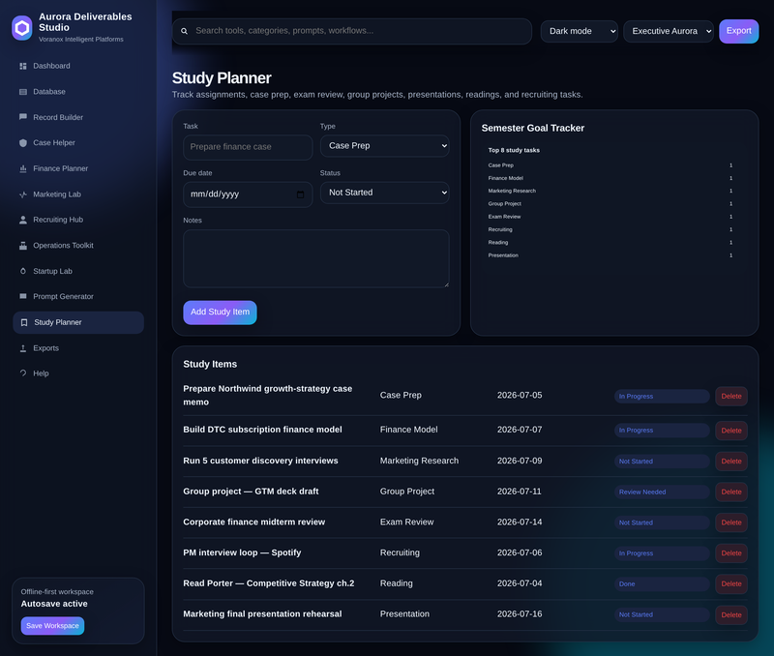This screenshot has width=774, height=656.
Task: Click the Autosave active status text
Action: point(54,604)
